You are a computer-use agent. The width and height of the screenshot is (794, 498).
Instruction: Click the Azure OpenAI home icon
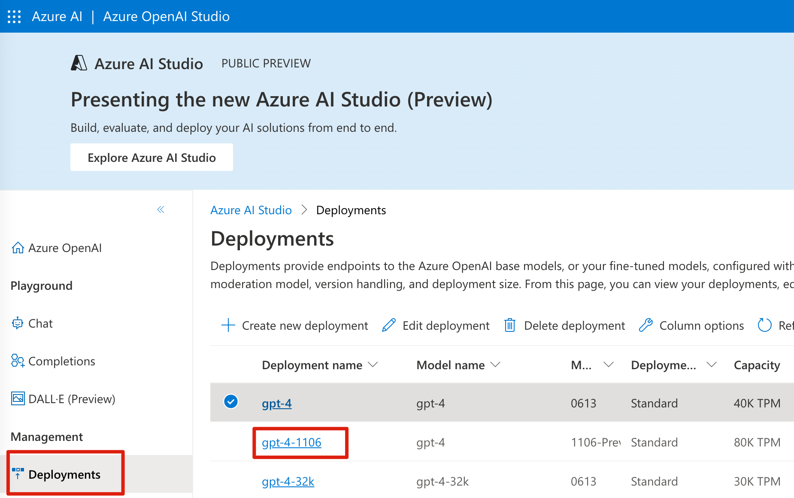[x=18, y=248]
